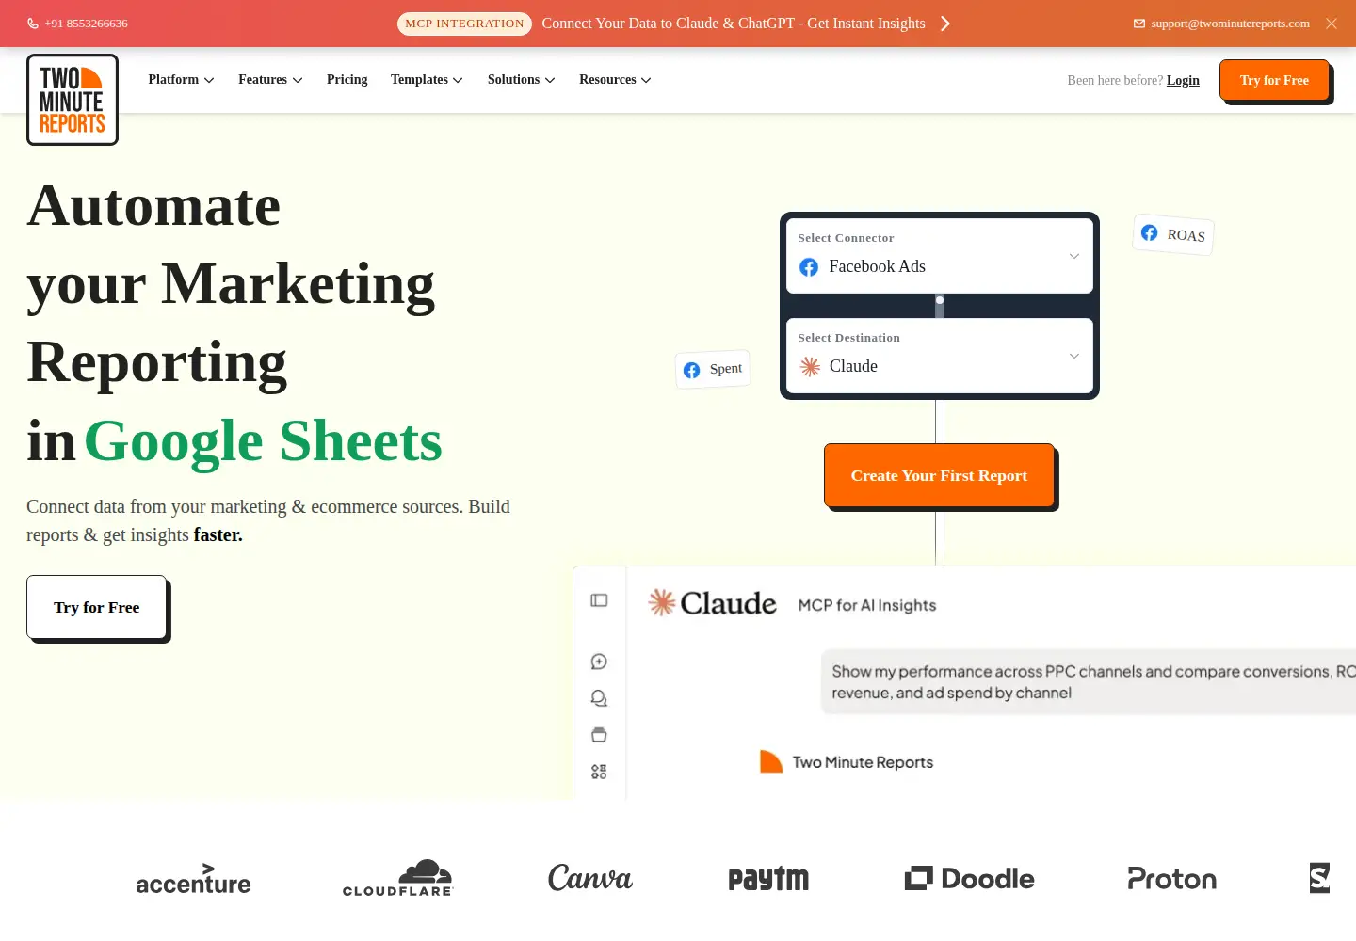1356x941 pixels.
Task: Click the chats bubble icon in Claude sidebar
Action: pyautogui.click(x=599, y=698)
